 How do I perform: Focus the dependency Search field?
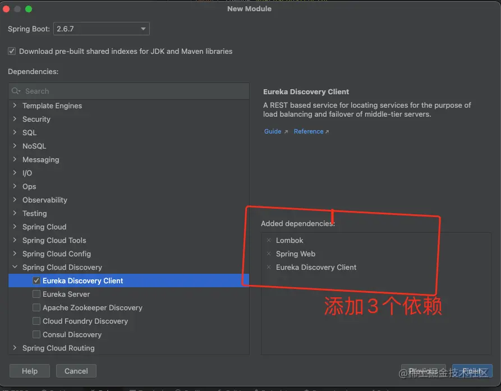[x=129, y=91]
